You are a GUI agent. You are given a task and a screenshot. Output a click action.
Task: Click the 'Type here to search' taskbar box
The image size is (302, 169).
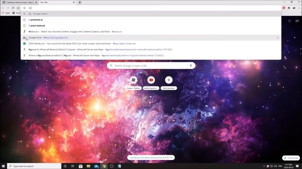tap(34, 166)
